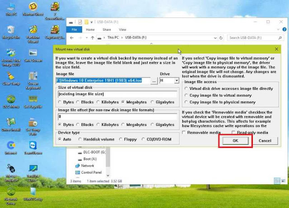Click Explorer help question mark icon

click(x=284, y=29)
